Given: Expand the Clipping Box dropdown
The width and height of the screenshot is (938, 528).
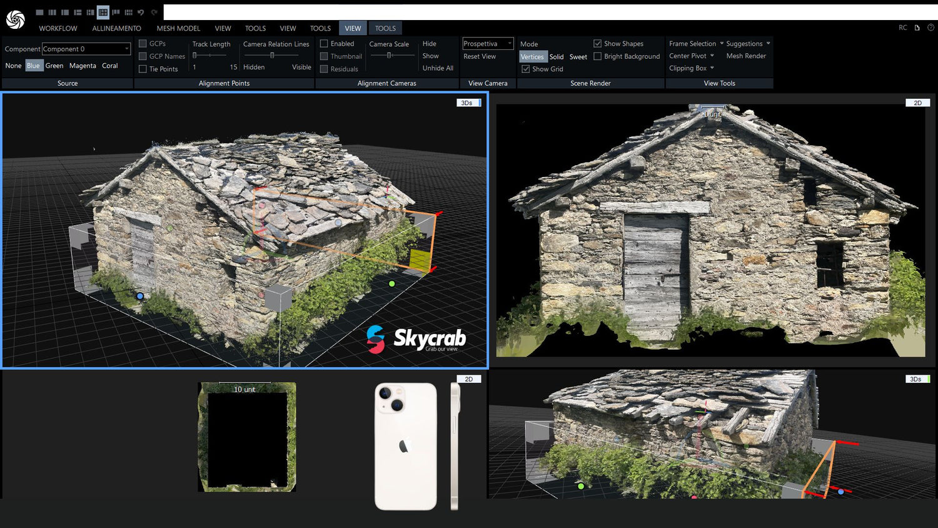Looking at the screenshot, I should [x=691, y=68].
